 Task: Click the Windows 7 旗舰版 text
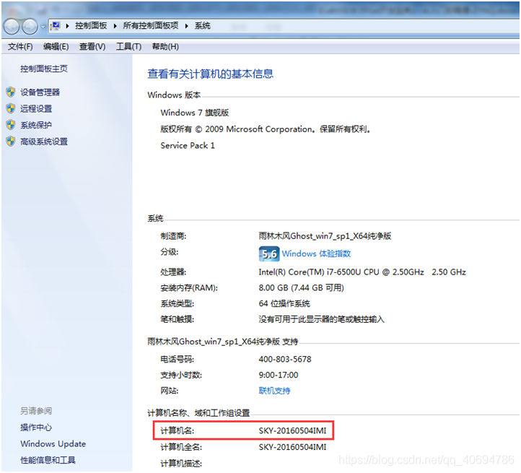[x=195, y=113]
